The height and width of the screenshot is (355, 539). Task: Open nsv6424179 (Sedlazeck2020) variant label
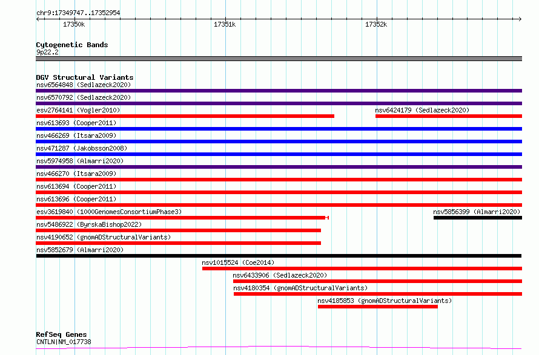click(422, 110)
